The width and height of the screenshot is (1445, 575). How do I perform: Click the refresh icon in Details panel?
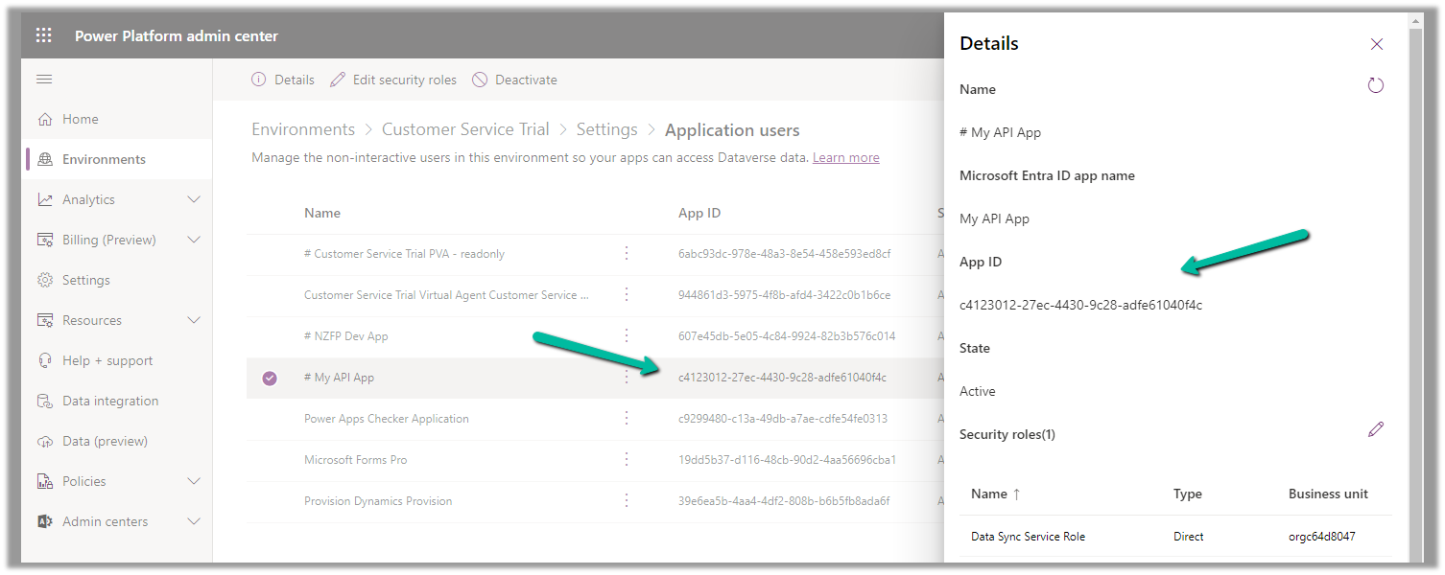(1375, 86)
